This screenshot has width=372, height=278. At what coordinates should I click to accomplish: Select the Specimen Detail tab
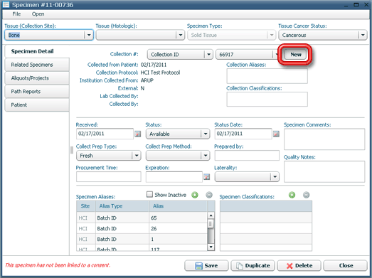[37, 51]
